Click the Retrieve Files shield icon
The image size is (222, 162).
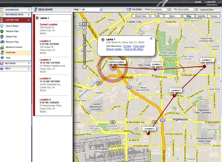click(2, 31)
